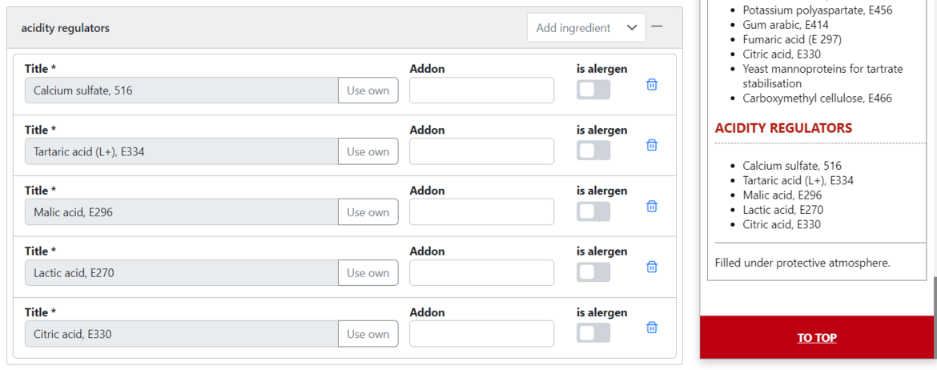Remove the Malic acid, E296 entry
The height and width of the screenshot is (370, 937).
[x=652, y=206]
